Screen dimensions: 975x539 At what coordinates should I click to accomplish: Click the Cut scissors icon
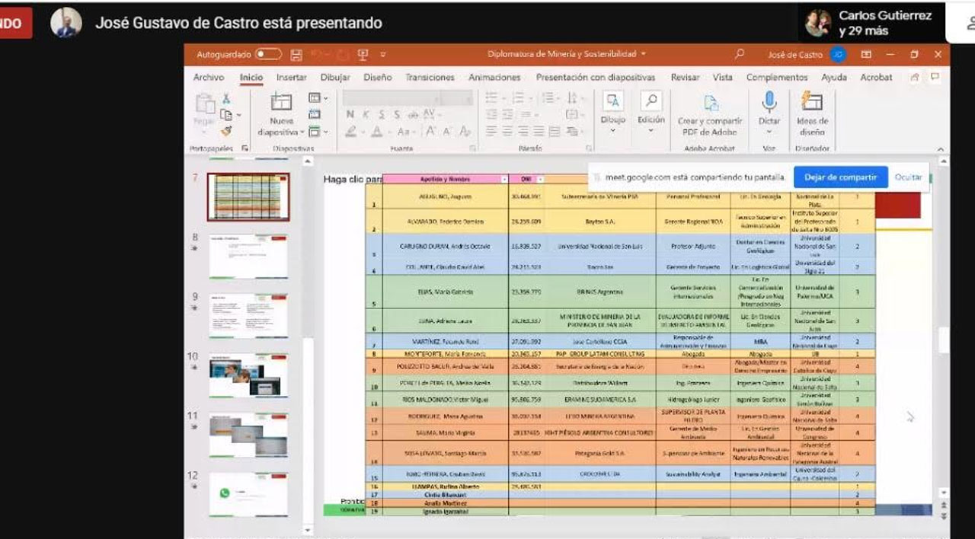pyautogui.click(x=226, y=98)
